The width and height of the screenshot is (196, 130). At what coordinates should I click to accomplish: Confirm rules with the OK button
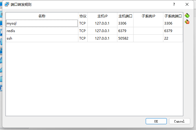(x=156, y=121)
